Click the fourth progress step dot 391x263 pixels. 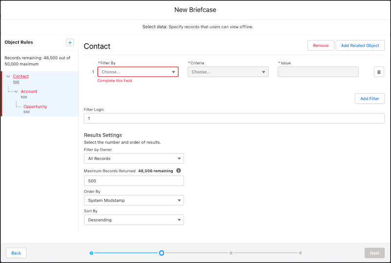[x=300, y=253]
